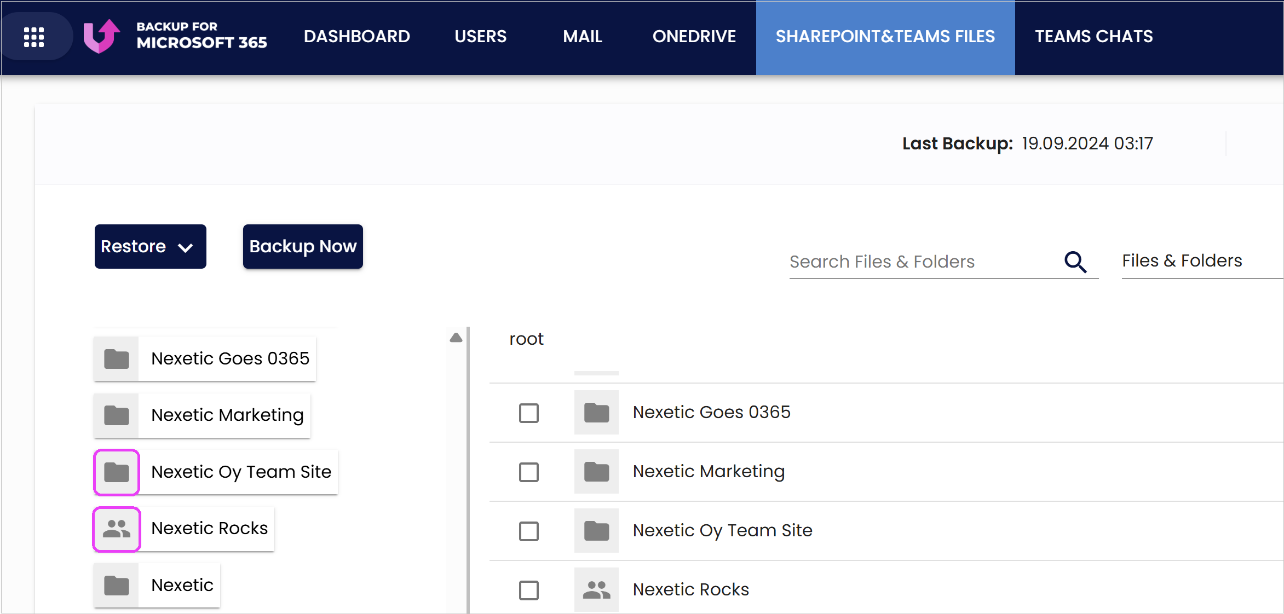The image size is (1284, 614).
Task: Select Nexetic Rocks in the tree
Action: (x=184, y=529)
